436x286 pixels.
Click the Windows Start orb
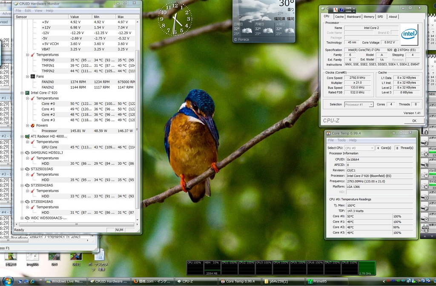[x=8, y=280]
